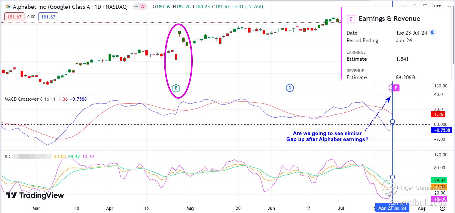The width and height of the screenshot is (455, 213).
Task: Click the blue gap-up question annotation text
Action: (327, 136)
